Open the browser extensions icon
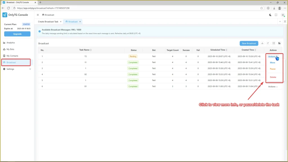Image resolution: width=288 pixels, height=162 pixels. point(268,8)
